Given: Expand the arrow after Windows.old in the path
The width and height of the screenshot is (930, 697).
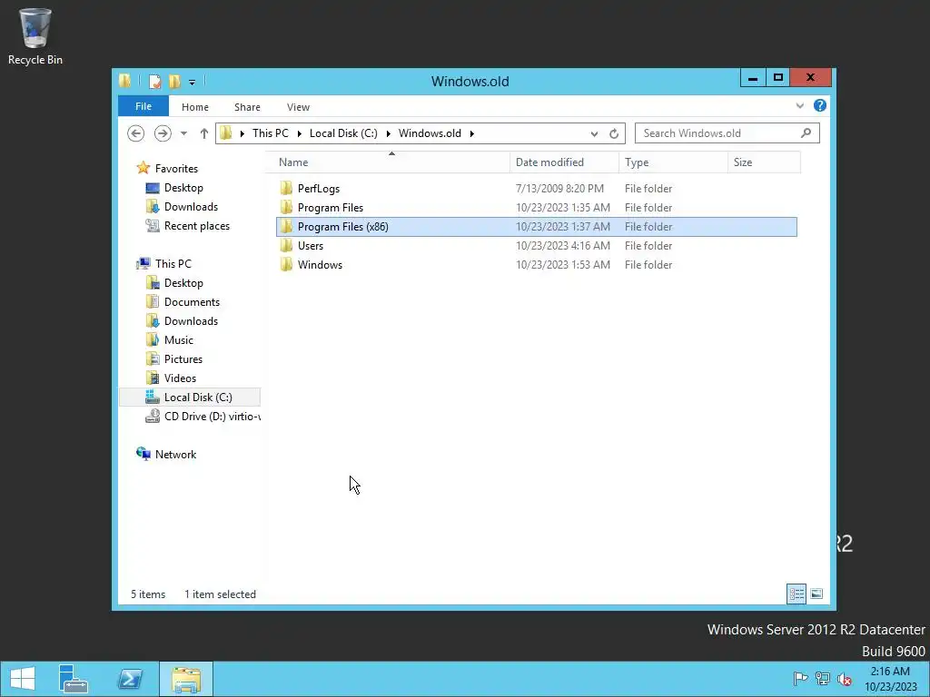Looking at the screenshot, I should 472,133.
